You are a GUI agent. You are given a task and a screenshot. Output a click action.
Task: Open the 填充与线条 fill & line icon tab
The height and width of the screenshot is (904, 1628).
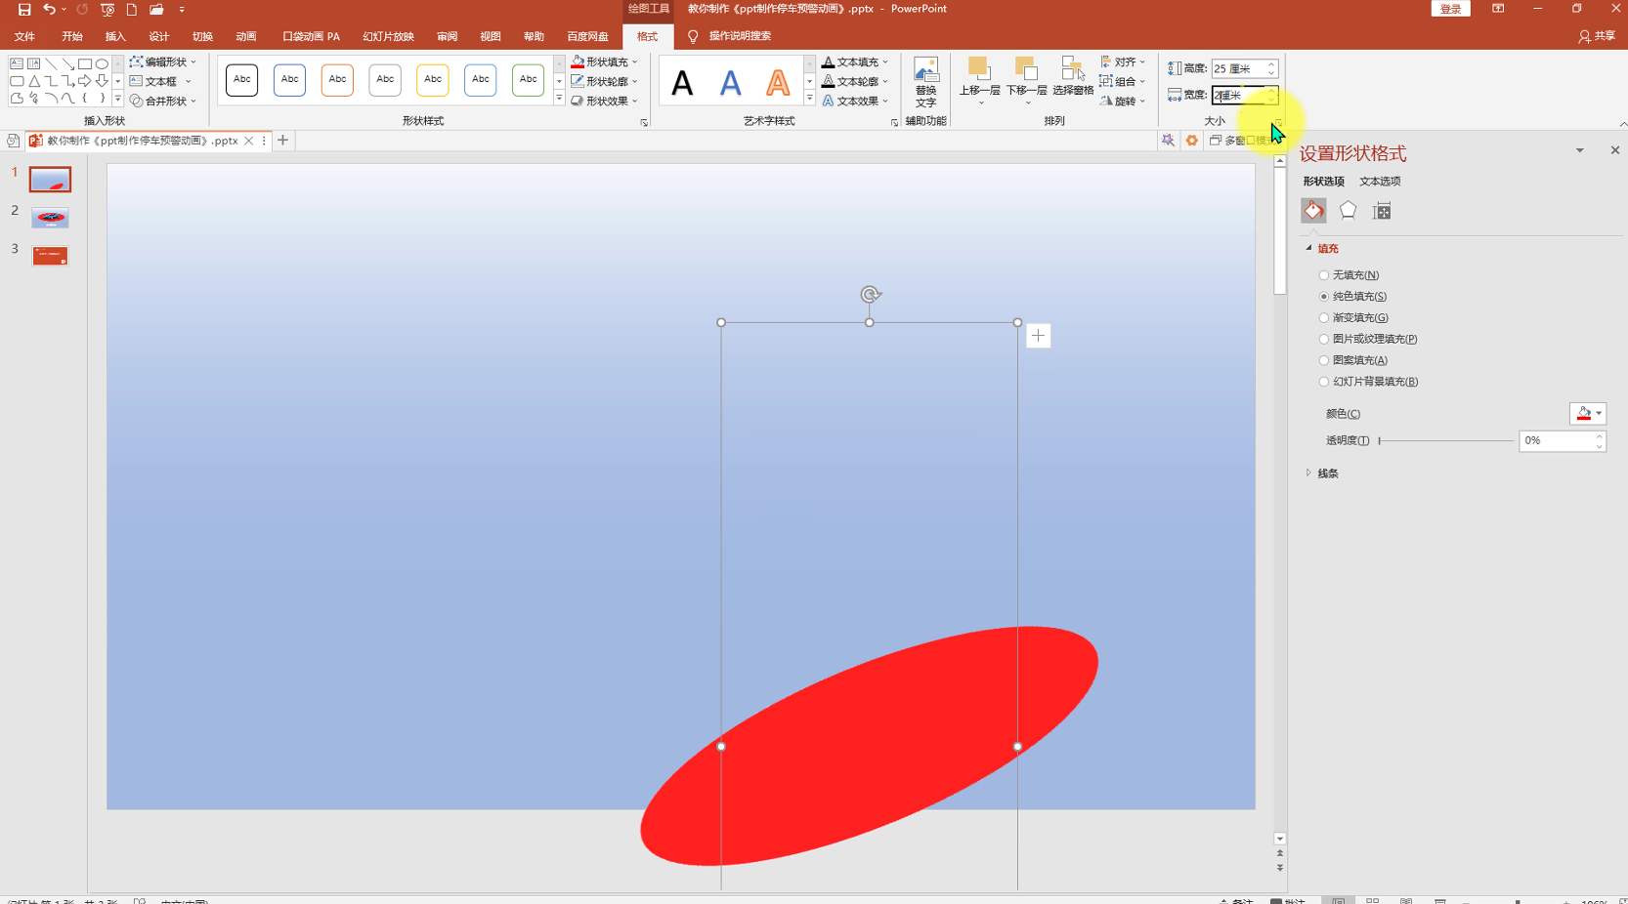1313,211
